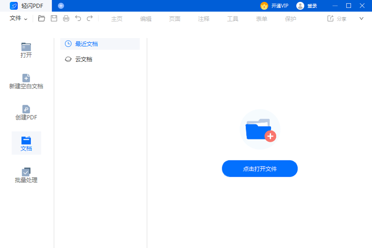Screen dimensions: 372x248
Task: Select the 轻闪PDF window tab
Action: pyautogui.click(x=26, y=6)
